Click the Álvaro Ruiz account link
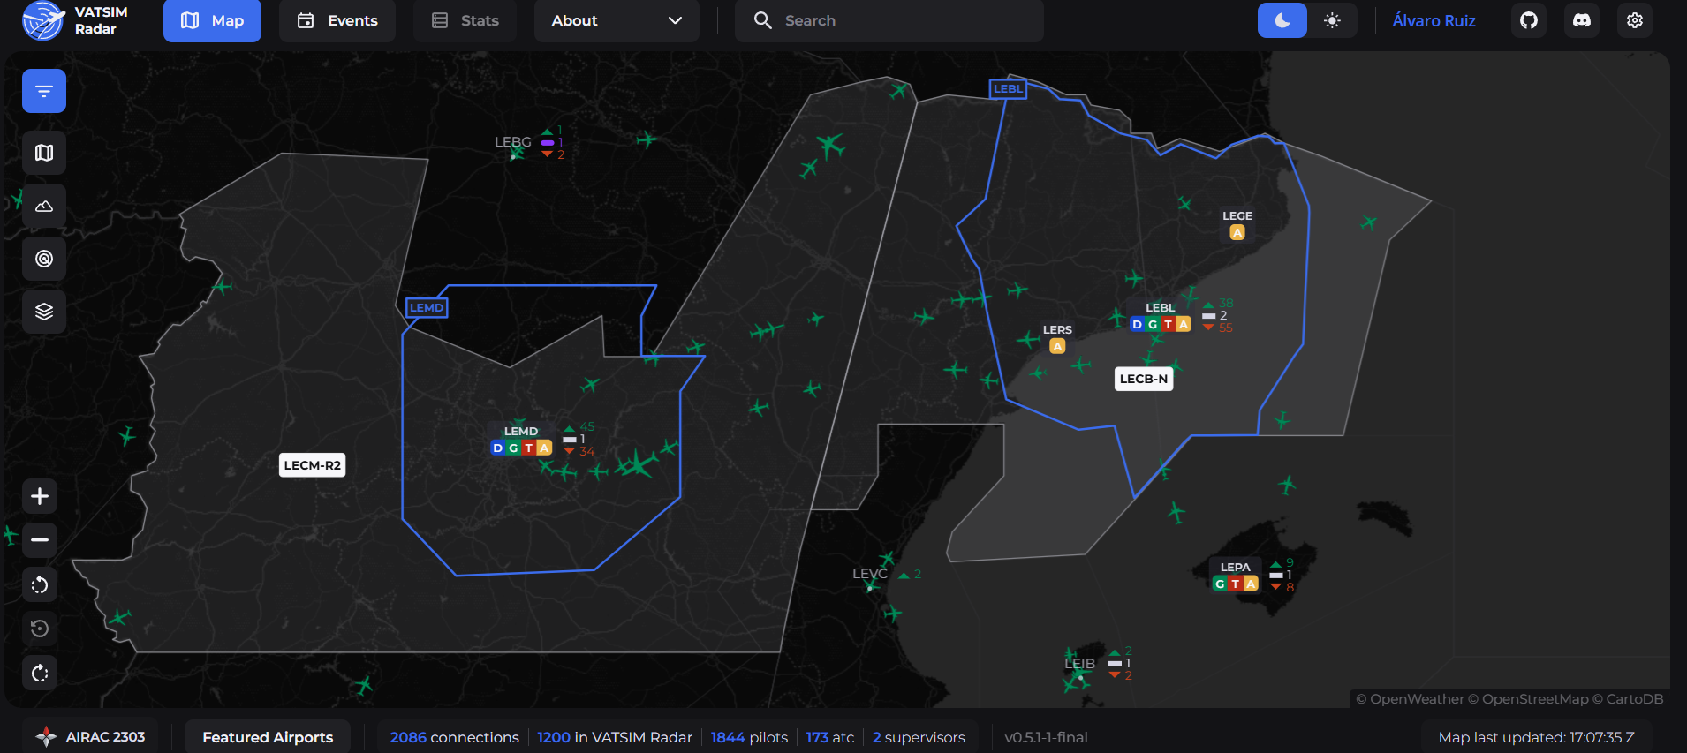Screen dimensions: 1687x753 click(1434, 20)
